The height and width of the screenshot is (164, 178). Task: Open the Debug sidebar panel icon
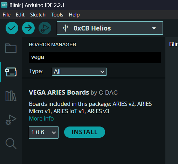[11, 120]
